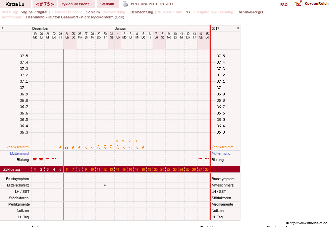
Task: Click the left 'HL Tag' row label
Action: tap(23, 217)
